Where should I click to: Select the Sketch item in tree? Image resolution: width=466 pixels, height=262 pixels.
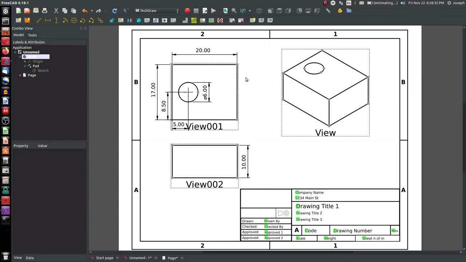click(43, 71)
